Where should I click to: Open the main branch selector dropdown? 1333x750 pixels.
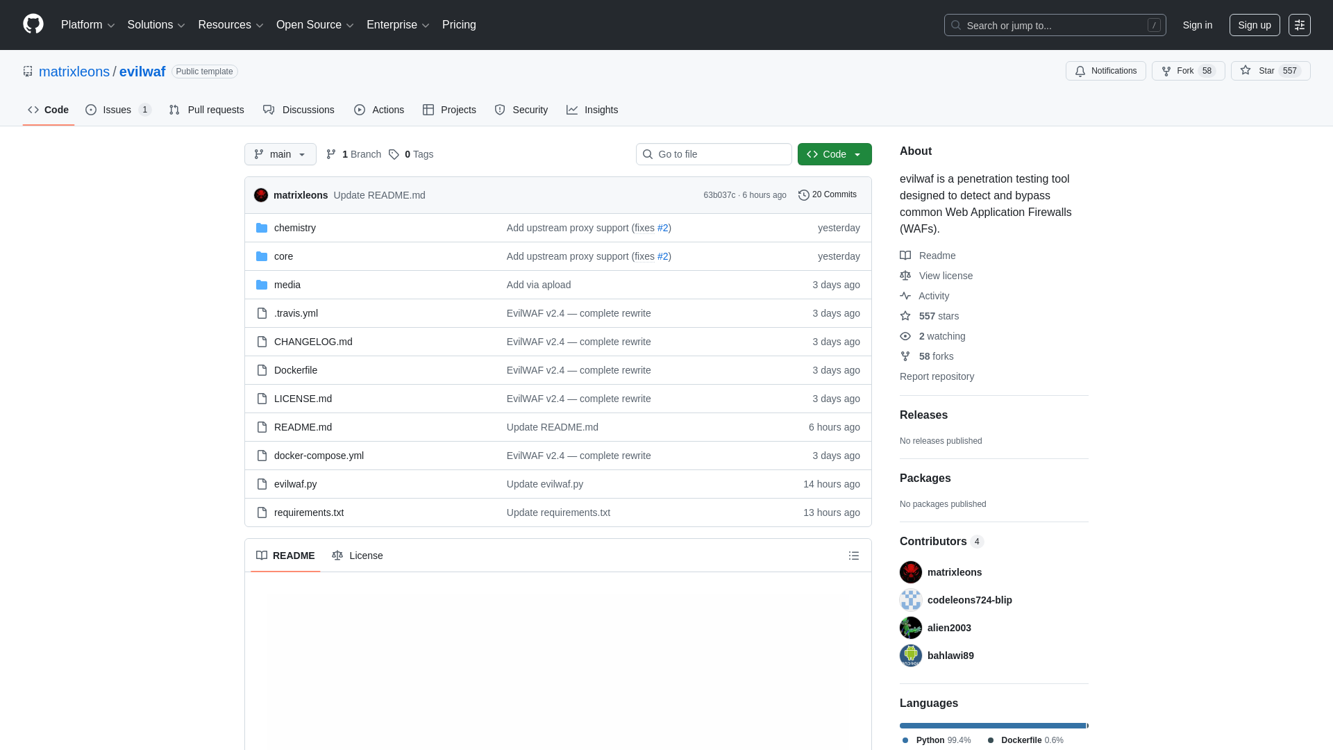[x=280, y=154]
